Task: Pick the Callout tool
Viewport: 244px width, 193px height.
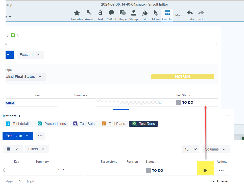Action: tap(111, 15)
